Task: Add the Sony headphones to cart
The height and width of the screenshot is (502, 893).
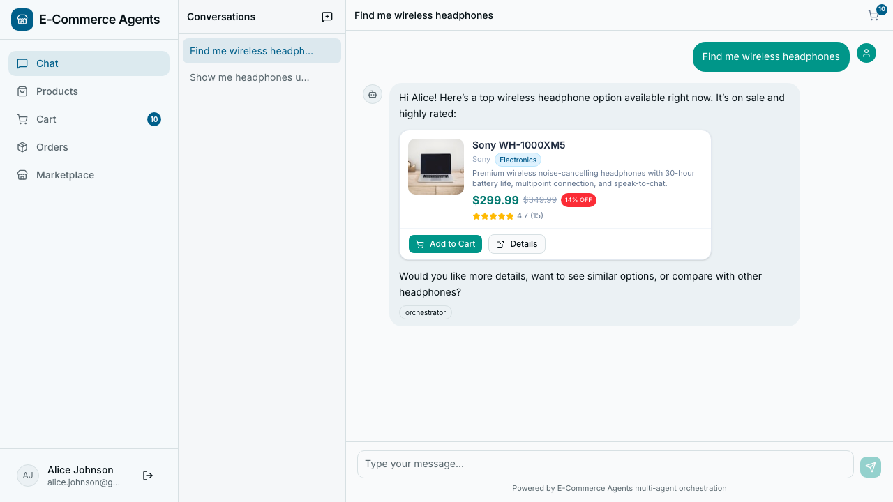Action: tap(445, 244)
